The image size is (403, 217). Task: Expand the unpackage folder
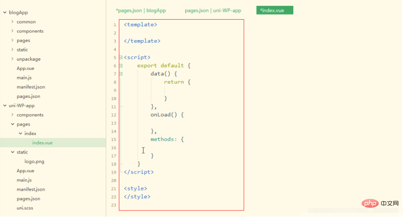12,59
